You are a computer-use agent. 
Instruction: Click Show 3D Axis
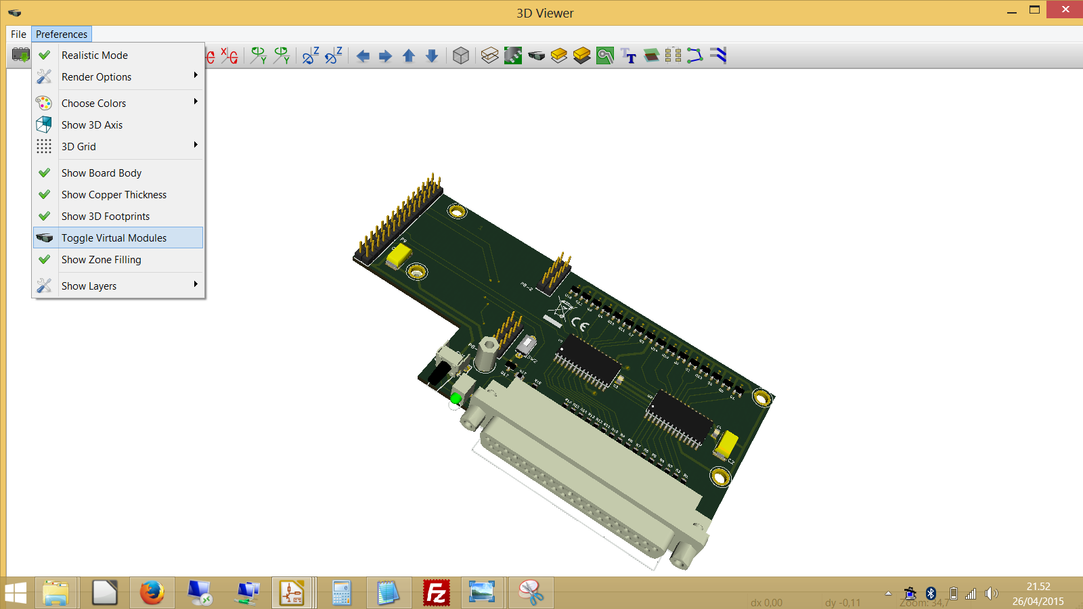(x=92, y=125)
